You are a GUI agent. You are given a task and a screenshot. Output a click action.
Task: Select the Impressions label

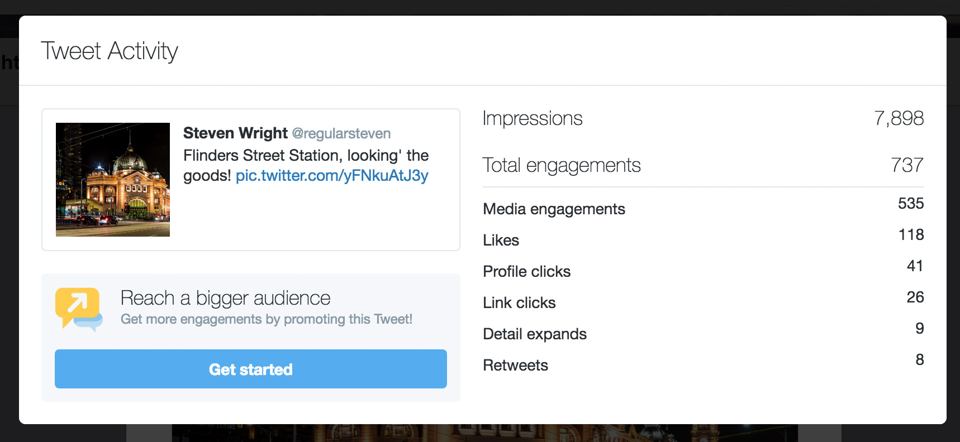click(x=532, y=118)
